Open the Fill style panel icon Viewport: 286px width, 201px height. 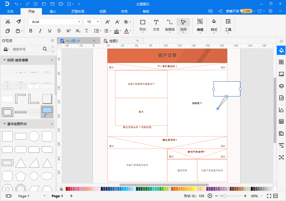[x=281, y=50]
